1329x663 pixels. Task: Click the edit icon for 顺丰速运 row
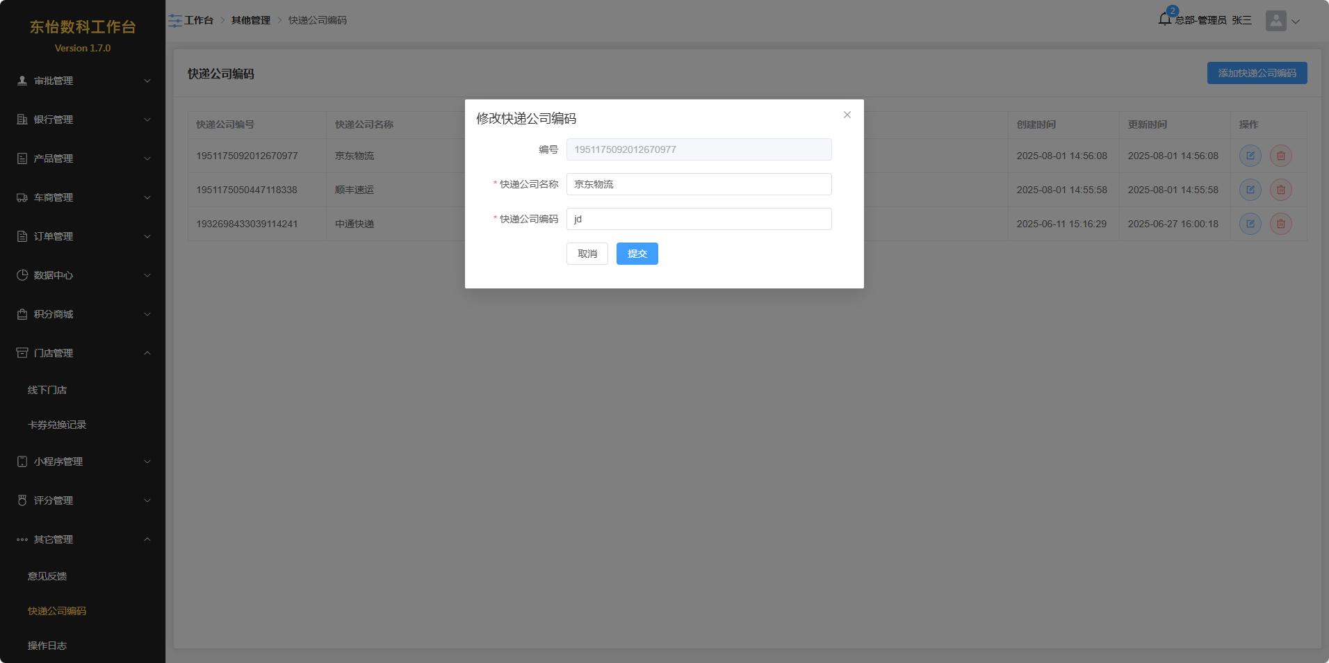1250,190
